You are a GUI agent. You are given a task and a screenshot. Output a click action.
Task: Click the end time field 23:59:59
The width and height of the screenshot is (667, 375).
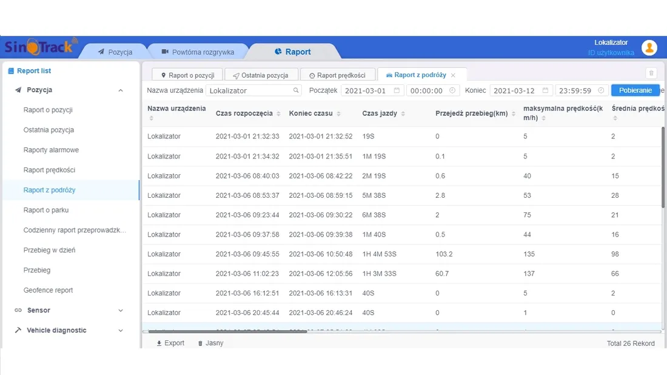582,90
